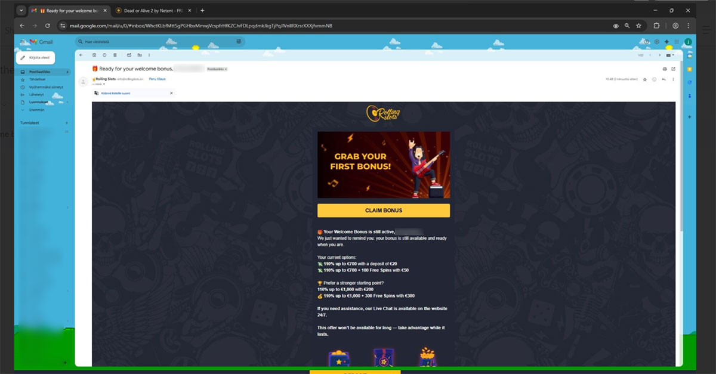Open Google apps grid

pos(677,42)
